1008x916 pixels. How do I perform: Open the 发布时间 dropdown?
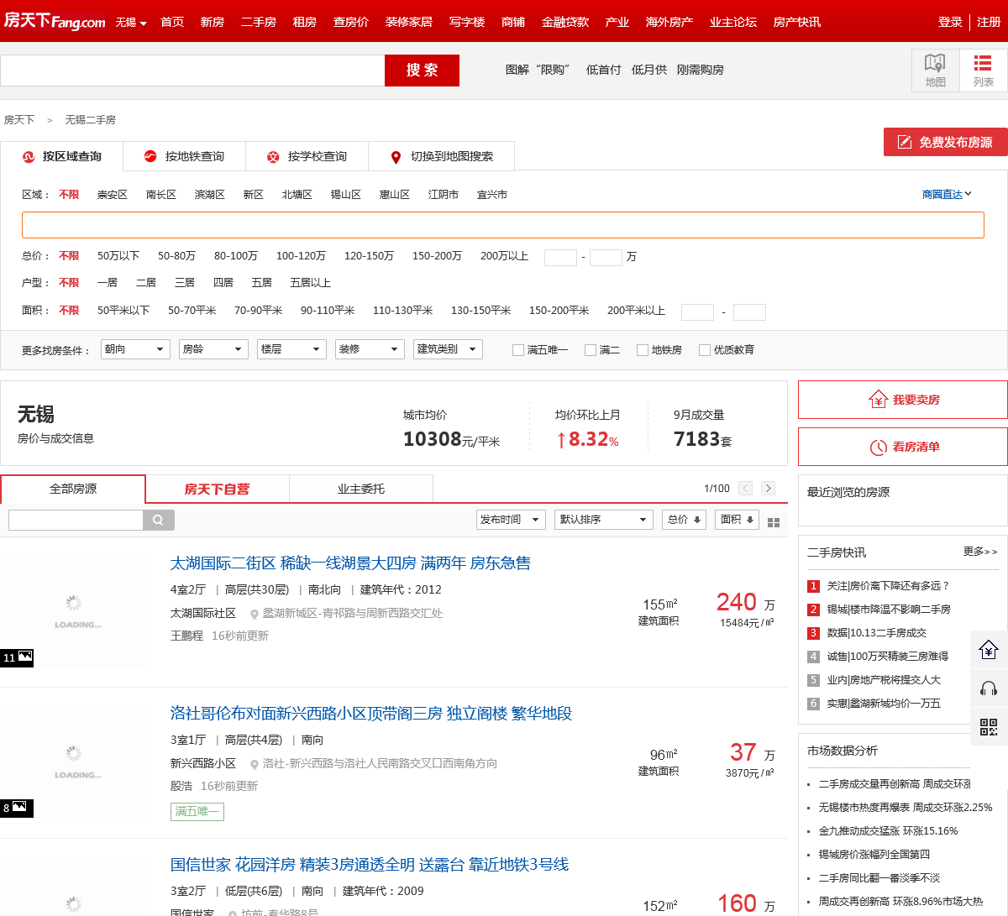[511, 520]
